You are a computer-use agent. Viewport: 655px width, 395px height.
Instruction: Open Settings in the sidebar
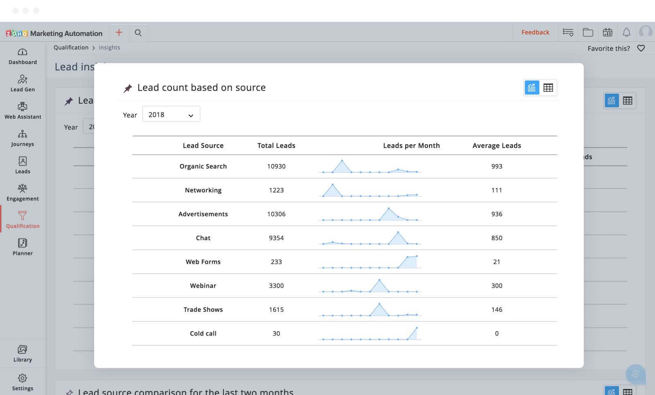point(23,382)
